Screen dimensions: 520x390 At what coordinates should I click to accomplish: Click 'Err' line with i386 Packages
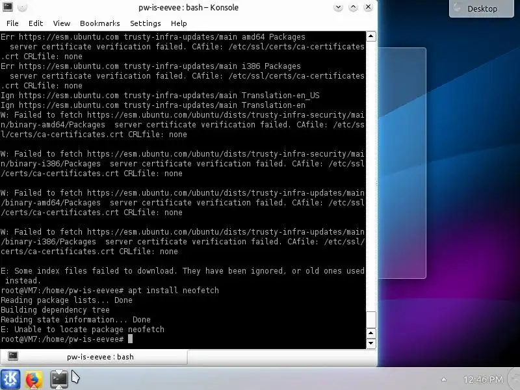[x=151, y=66]
